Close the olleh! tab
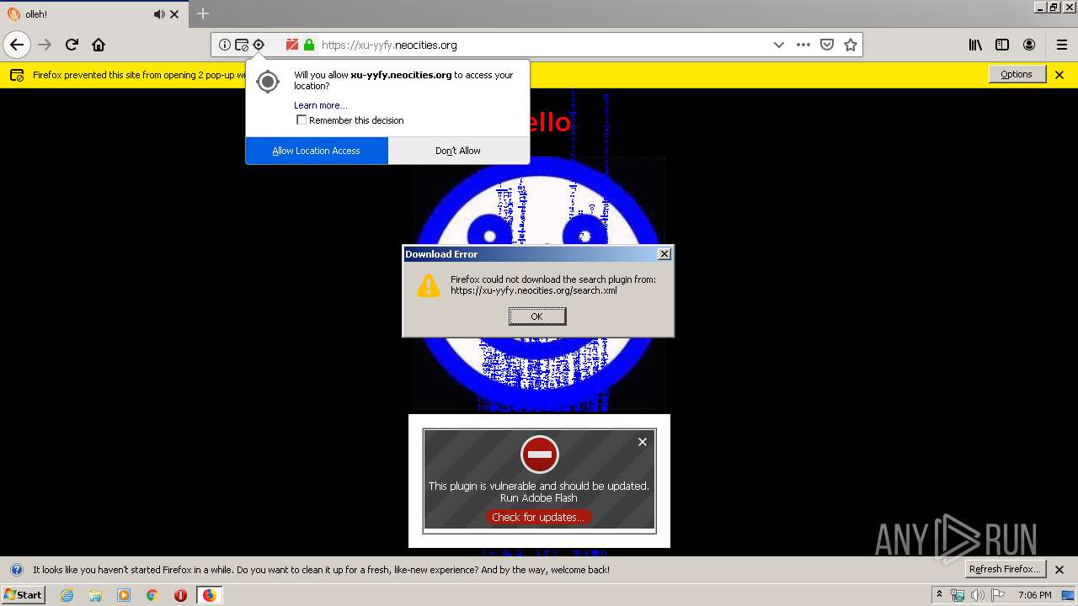1078x606 pixels. point(174,14)
